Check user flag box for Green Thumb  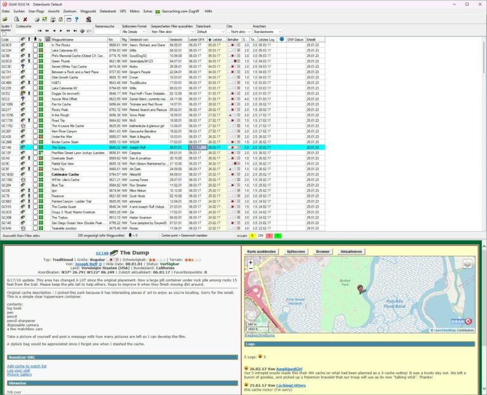[x=36, y=61]
